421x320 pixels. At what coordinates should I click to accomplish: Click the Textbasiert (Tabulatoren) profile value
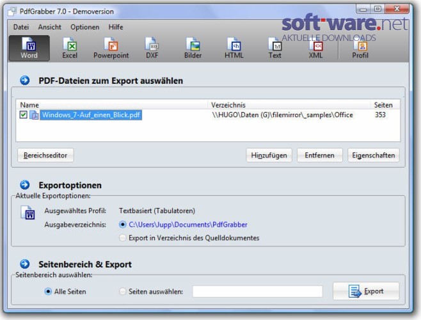click(x=157, y=211)
